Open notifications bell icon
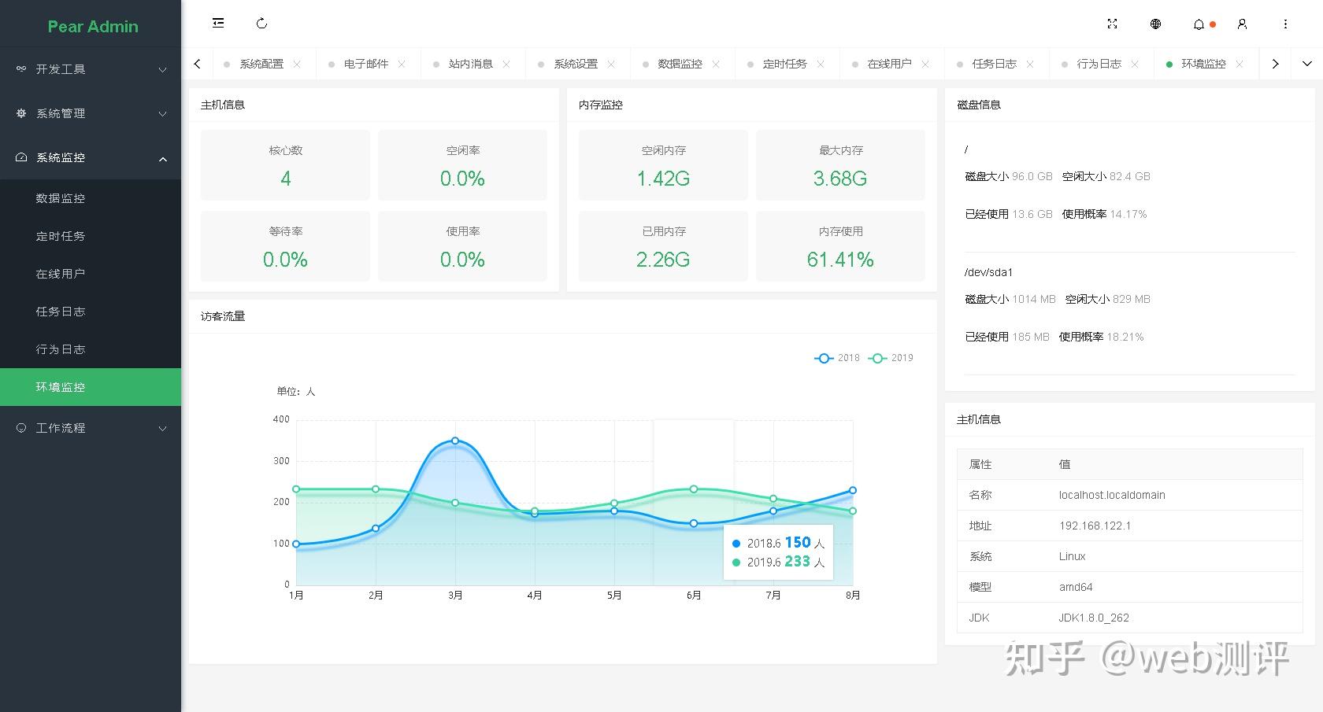The image size is (1323, 712). pyautogui.click(x=1199, y=24)
